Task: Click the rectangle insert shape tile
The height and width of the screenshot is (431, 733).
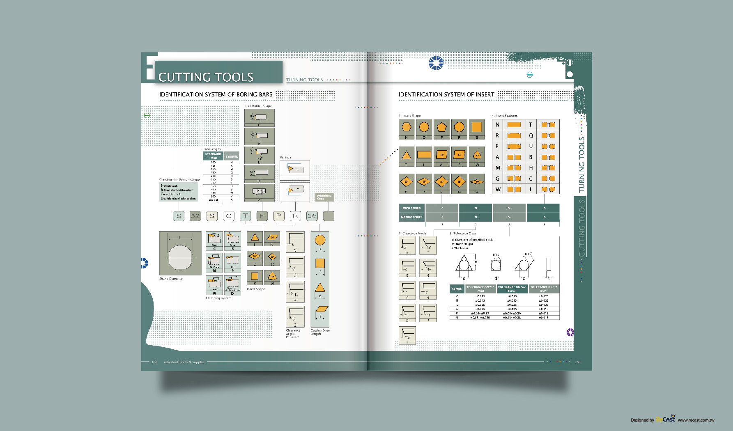Action: tap(424, 156)
